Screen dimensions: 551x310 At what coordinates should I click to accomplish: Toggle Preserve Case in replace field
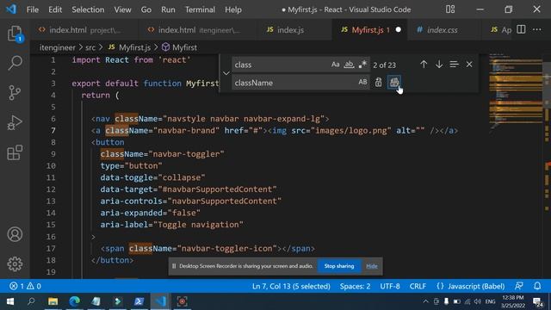pos(362,83)
